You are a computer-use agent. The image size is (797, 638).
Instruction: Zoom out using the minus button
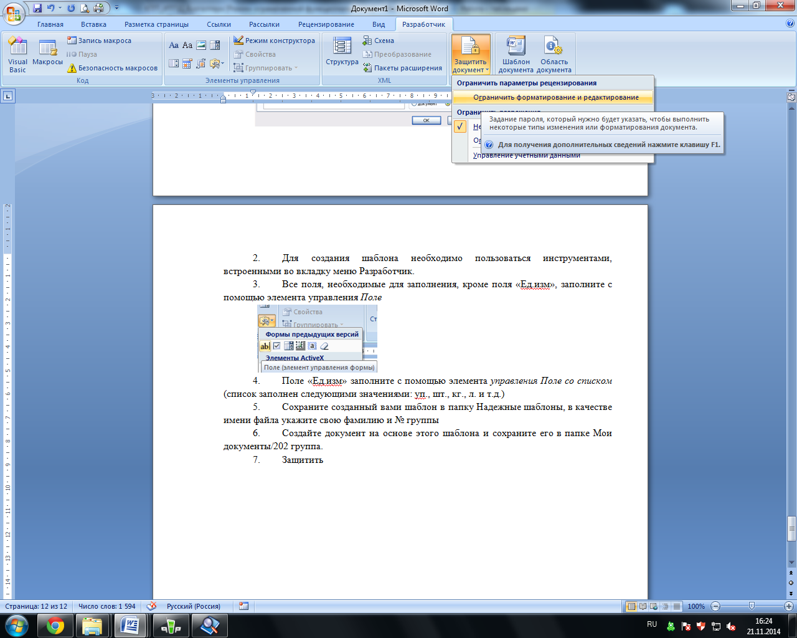tap(715, 606)
